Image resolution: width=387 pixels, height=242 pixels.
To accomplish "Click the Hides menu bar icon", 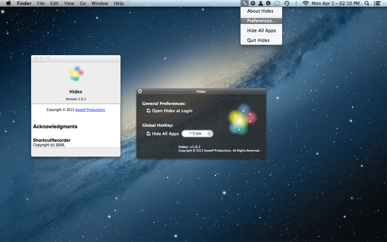I will click(x=244, y=3).
